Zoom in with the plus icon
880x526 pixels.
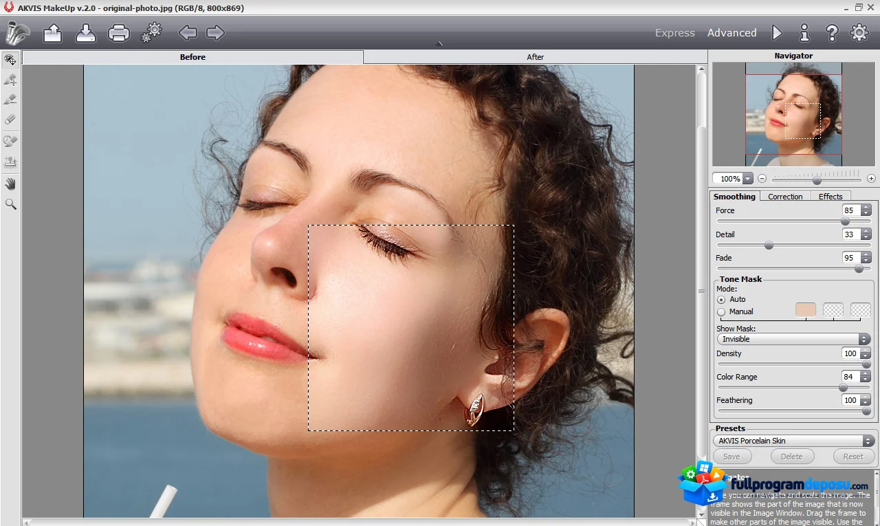871,179
